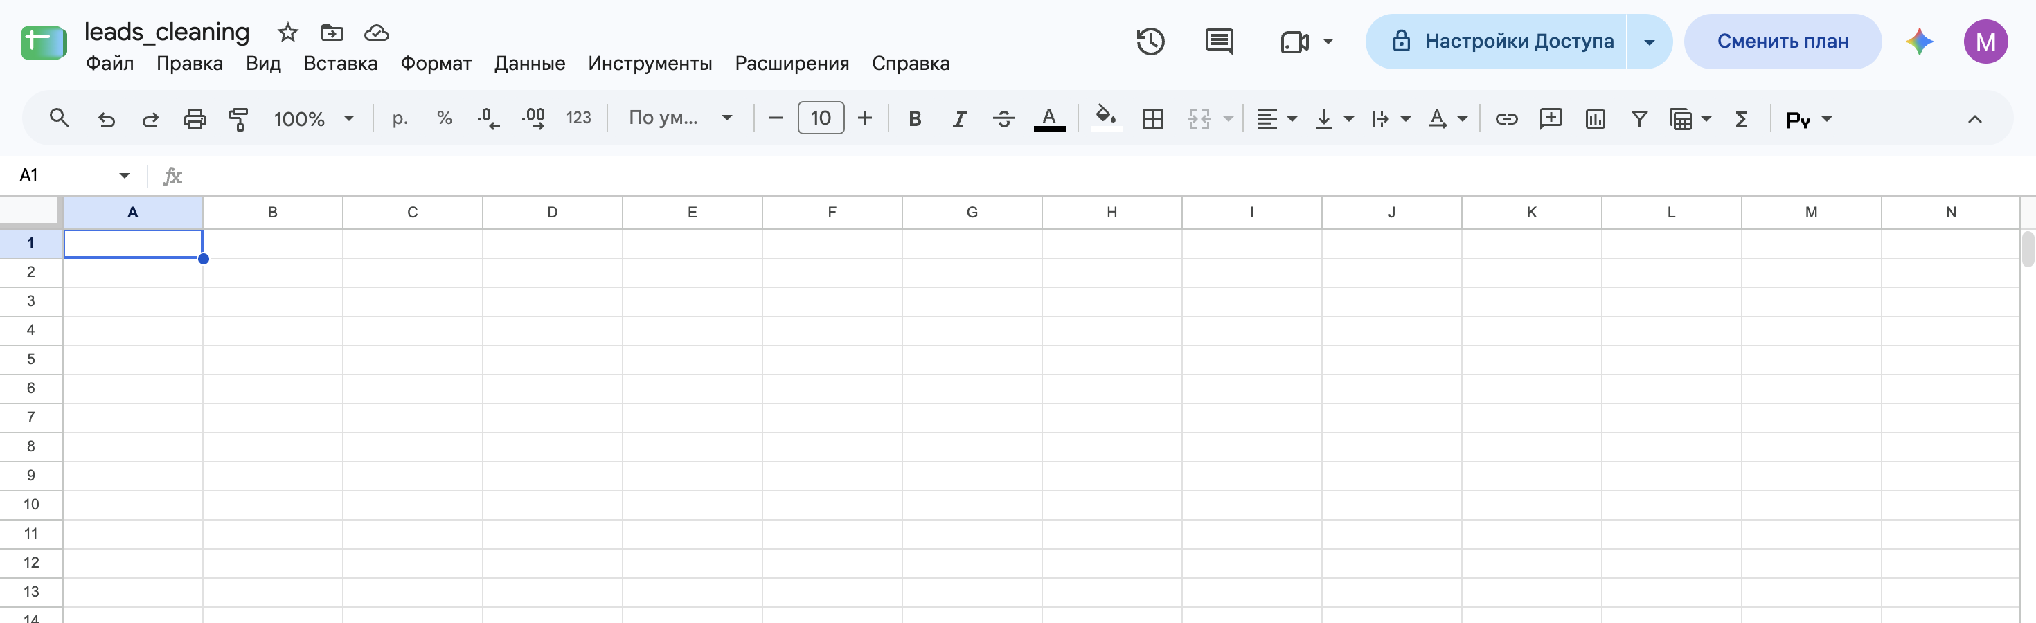The width and height of the screenshot is (2036, 623).
Task: Select column header F
Action: (x=832, y=212)
